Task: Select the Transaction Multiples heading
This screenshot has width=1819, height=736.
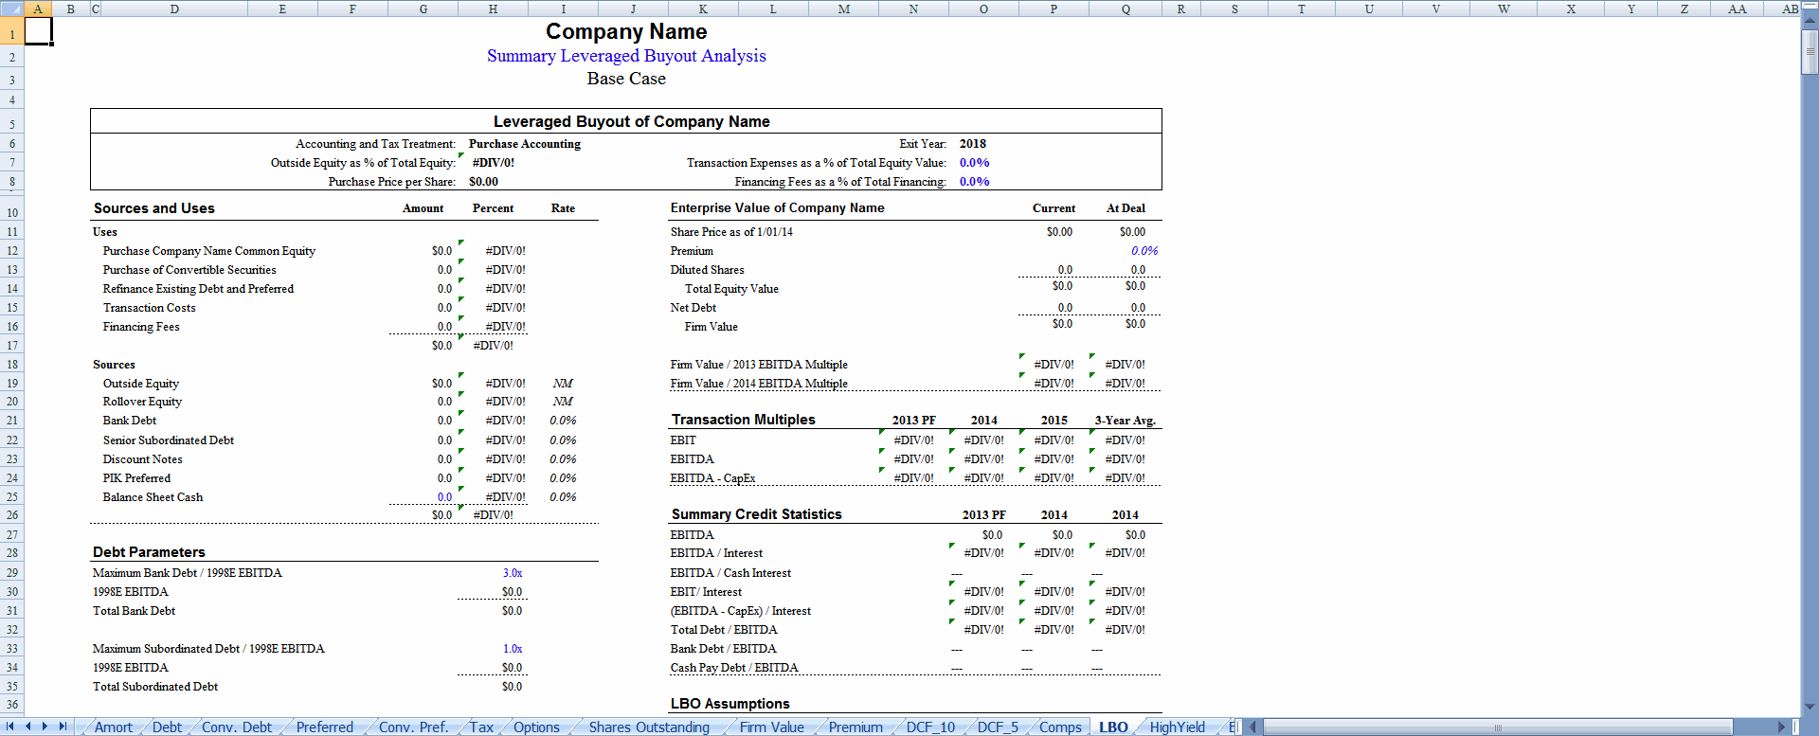Action: click(x=744, y=420)
